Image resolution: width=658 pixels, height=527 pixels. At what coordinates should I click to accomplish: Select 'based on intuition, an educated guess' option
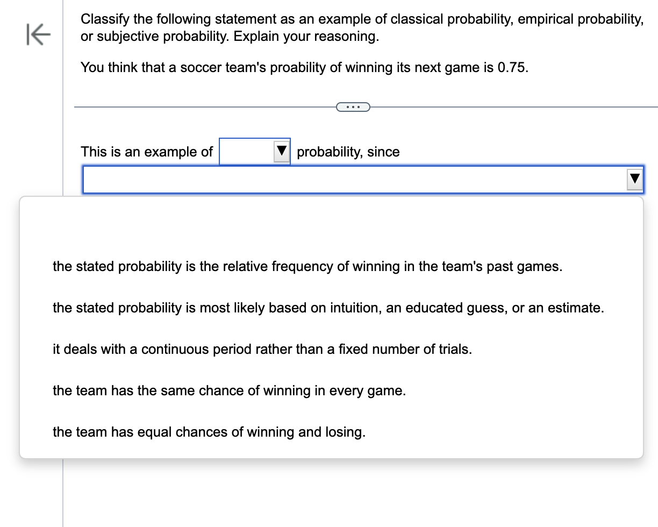click(x=328, y=308)
